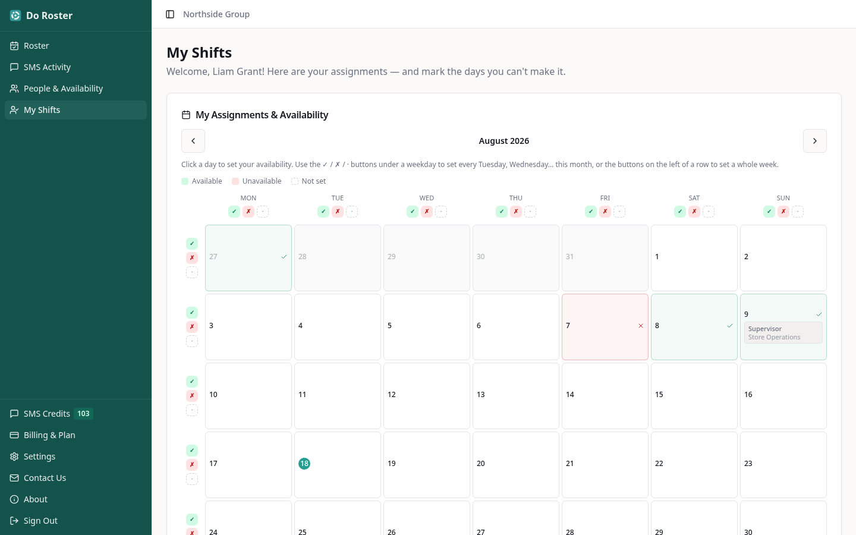Clear availability for all Wednesdays
The height and width of the screenshot is (535, 856).
point(441,212)
